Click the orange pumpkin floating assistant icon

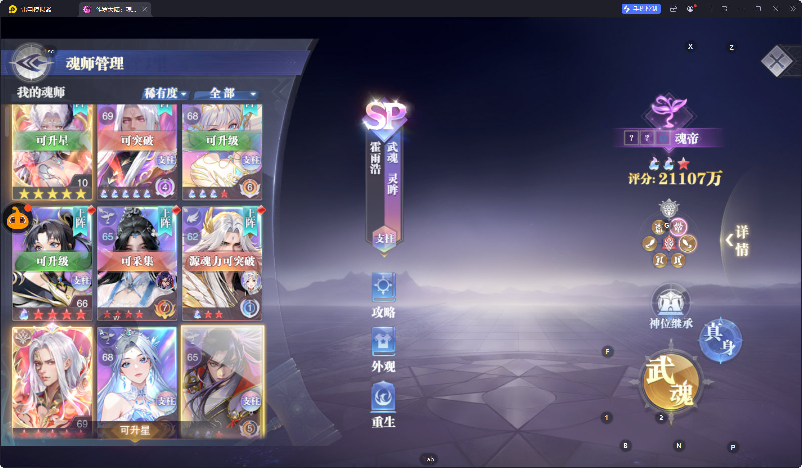click(18, 218)
